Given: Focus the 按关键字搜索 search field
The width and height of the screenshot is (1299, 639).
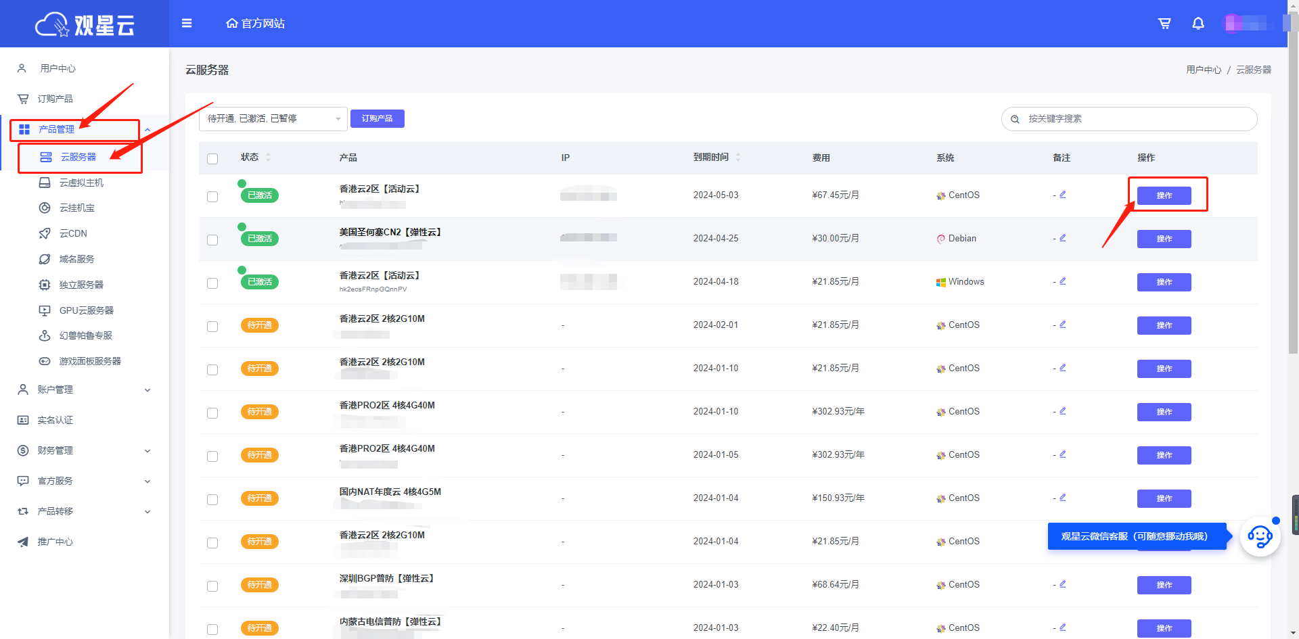Looking at the screenshot, I should pos(1129,119).
